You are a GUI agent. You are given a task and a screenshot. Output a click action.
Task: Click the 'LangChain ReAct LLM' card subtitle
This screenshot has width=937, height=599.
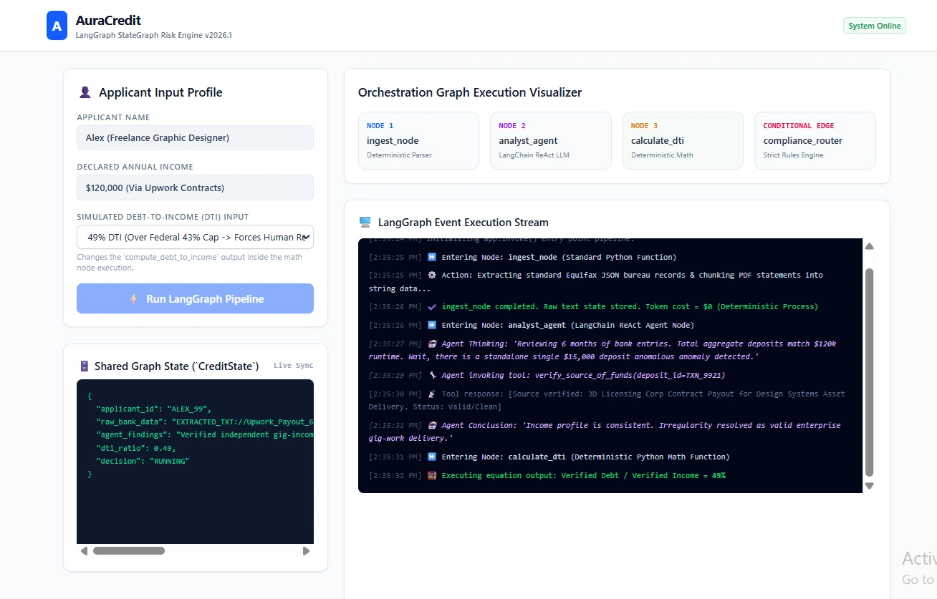(x=534, y=155)
